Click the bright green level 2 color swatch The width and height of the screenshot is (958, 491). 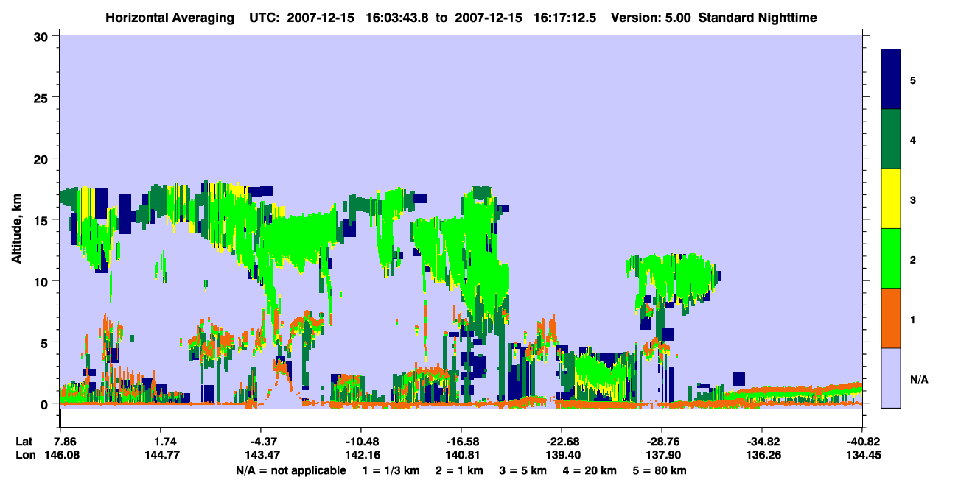(891, 258)
